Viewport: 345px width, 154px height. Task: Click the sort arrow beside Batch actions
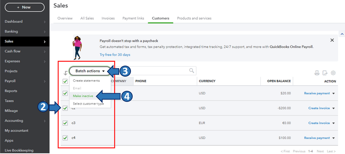pos(65,73)
